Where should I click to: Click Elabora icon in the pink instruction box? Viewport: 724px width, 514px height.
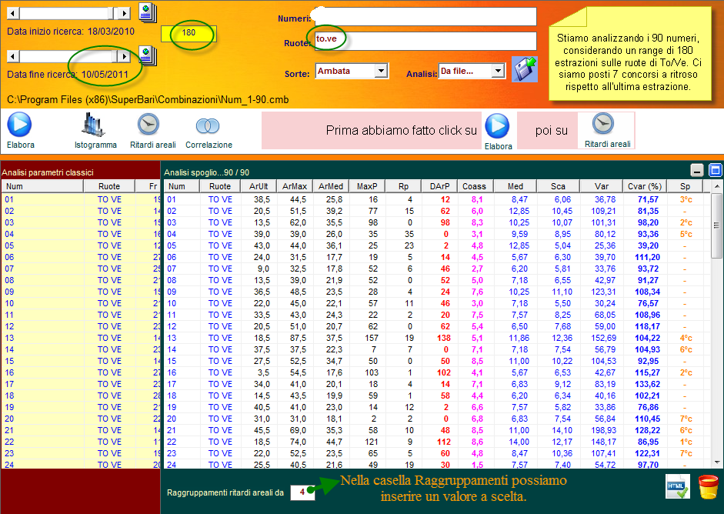coord(498,126)
